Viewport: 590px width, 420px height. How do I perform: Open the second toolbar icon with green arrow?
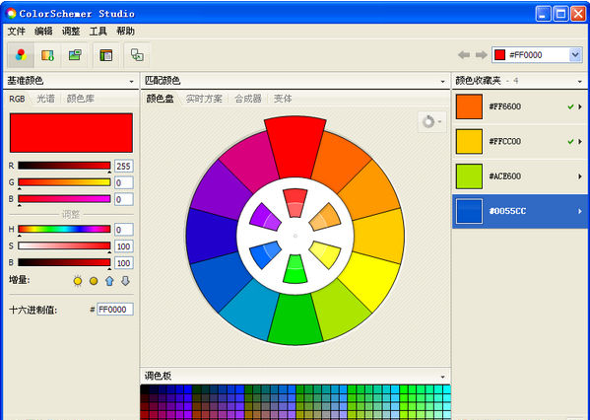click(48, 55)
